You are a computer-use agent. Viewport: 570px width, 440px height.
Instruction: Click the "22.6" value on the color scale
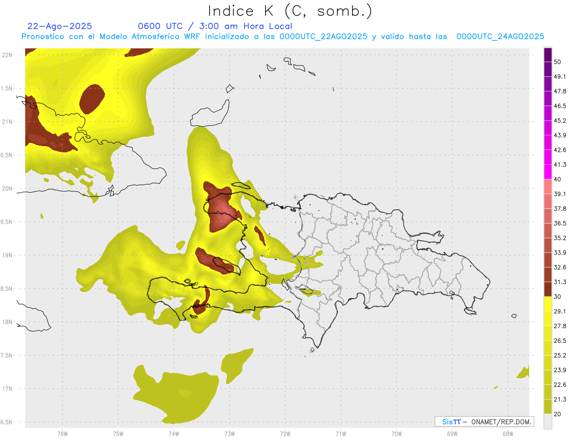560,384
